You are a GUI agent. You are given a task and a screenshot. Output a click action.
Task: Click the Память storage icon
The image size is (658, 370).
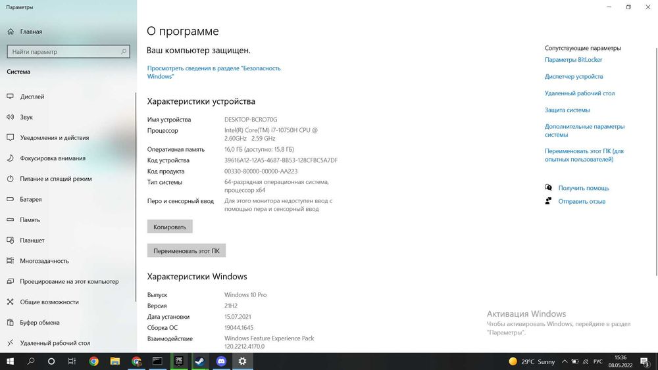(11, 220)
